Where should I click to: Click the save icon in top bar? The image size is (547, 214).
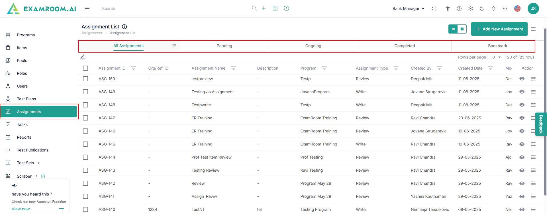[275, 8]
